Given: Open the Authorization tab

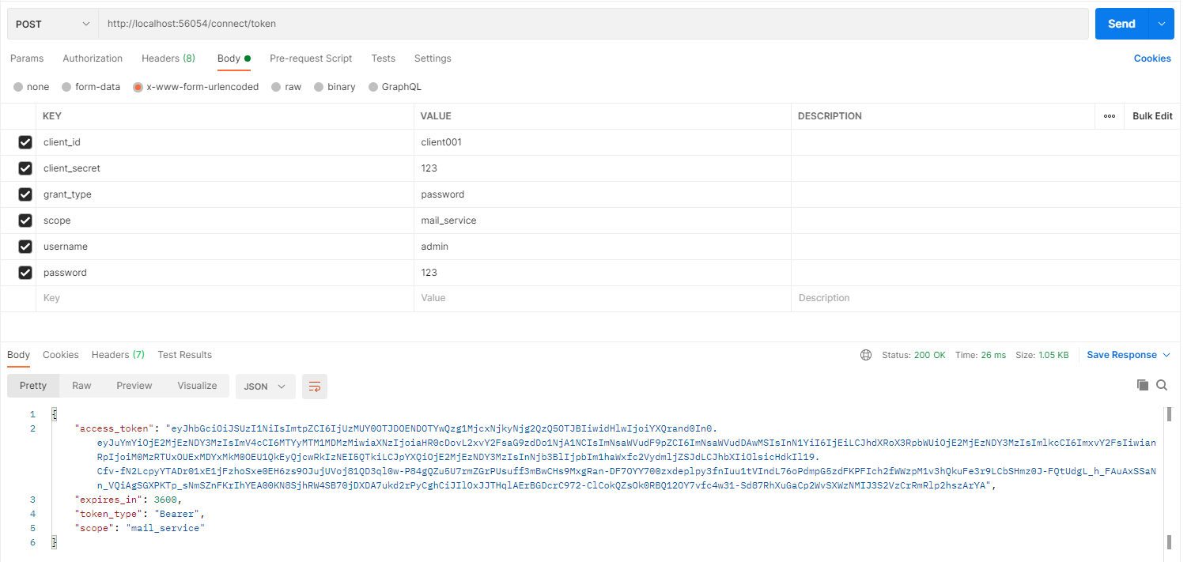Looking at the screenshot, I should (93, 58).
